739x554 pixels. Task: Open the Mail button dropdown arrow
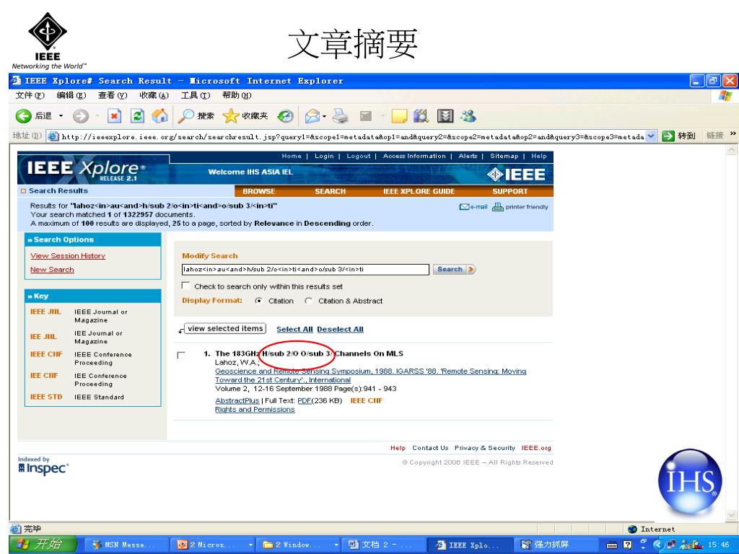[324, 116]
